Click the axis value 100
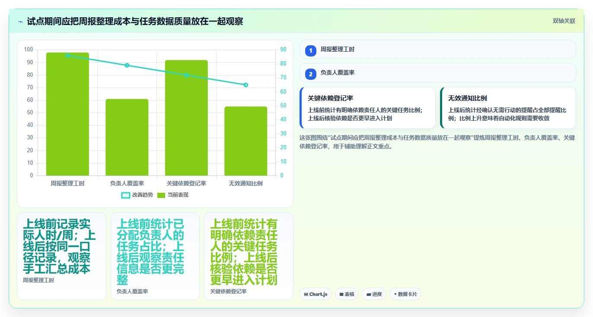This screenshot has height=317, width=593. 29,50
